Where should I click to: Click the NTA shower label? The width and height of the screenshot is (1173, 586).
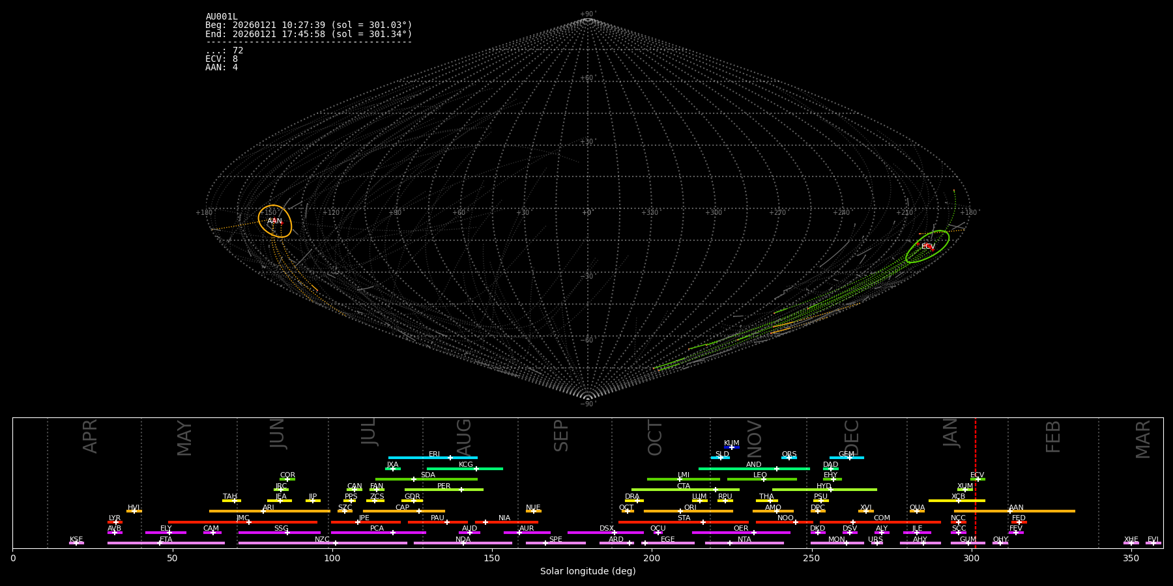(744, 540)
